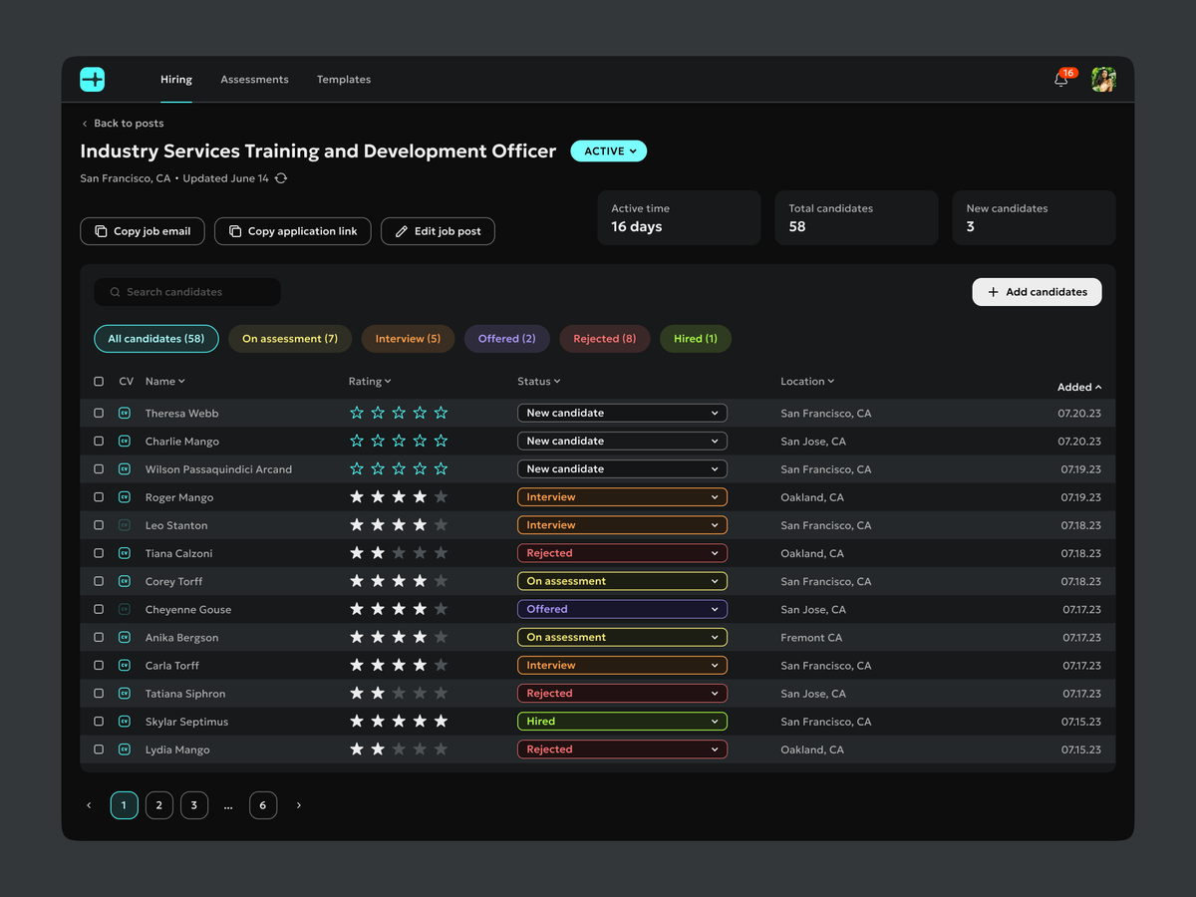Open the notifications bell
Image resolution: width=1196 pixels, height=897 pixels.
pyautogui.click(x=1060, y=80)
